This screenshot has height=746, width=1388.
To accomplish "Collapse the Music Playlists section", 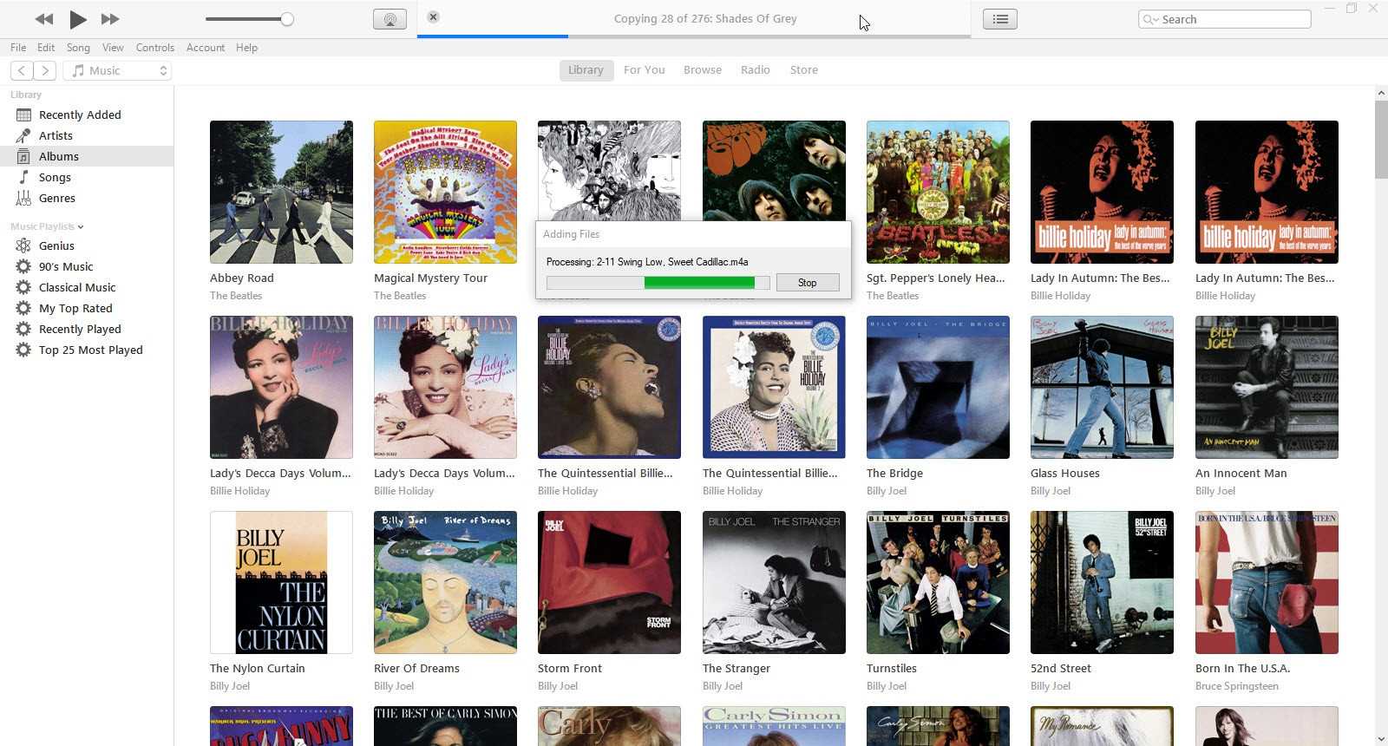I will [x=81, y=227].
